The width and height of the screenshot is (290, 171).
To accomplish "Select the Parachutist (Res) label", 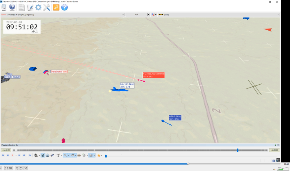I will click(x=59, y=72).
